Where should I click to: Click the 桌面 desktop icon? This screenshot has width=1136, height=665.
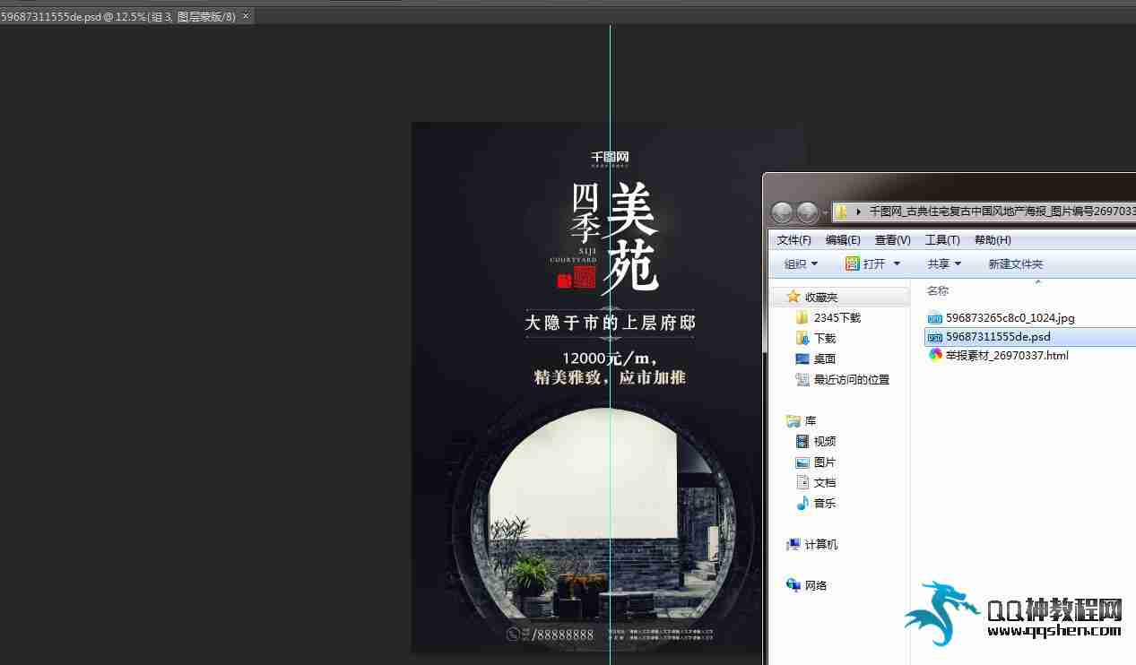802,358
